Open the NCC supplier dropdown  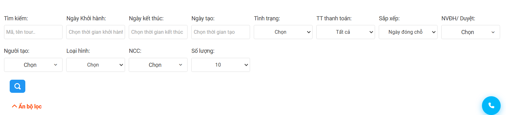pos(158,65)
